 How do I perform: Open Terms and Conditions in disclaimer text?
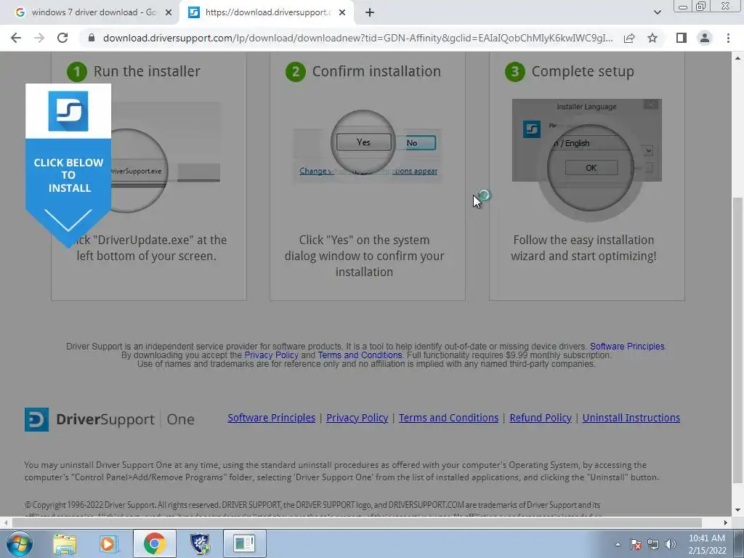coord(360,355)
